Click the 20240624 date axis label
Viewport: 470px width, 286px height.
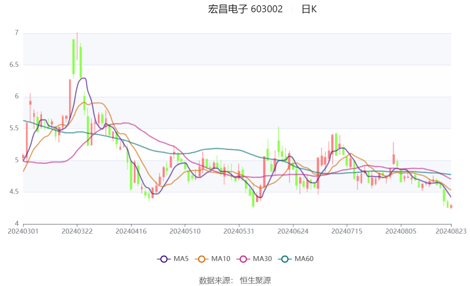[x=293, y=231]
